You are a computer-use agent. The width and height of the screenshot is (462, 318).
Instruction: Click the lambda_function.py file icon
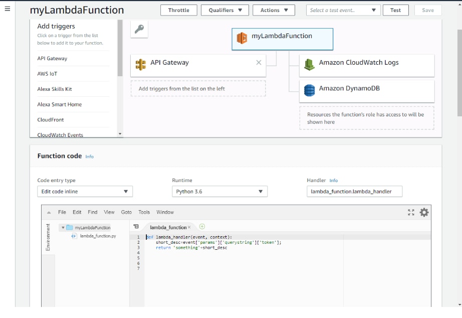74,236
